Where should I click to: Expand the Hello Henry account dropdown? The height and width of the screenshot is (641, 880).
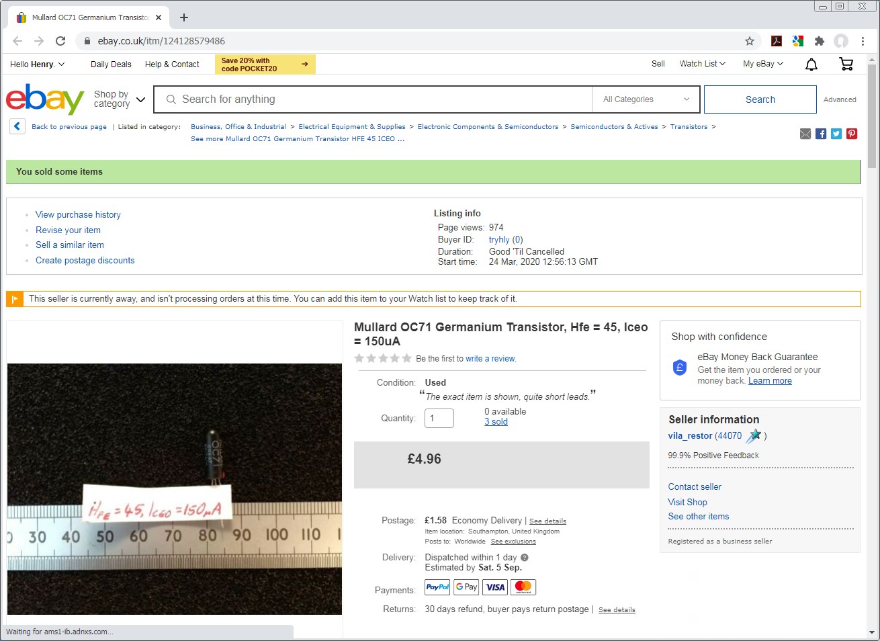(x=38, y=65)
